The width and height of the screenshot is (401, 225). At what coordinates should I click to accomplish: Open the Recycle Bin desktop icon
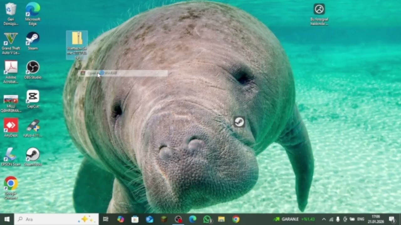11,14
